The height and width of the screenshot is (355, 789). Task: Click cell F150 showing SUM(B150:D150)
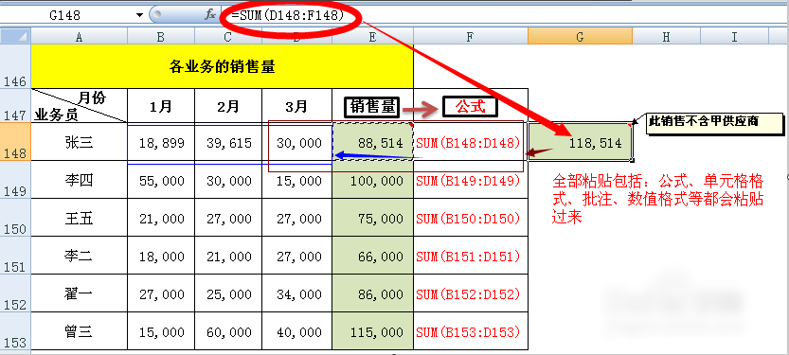tap(471, 219)
